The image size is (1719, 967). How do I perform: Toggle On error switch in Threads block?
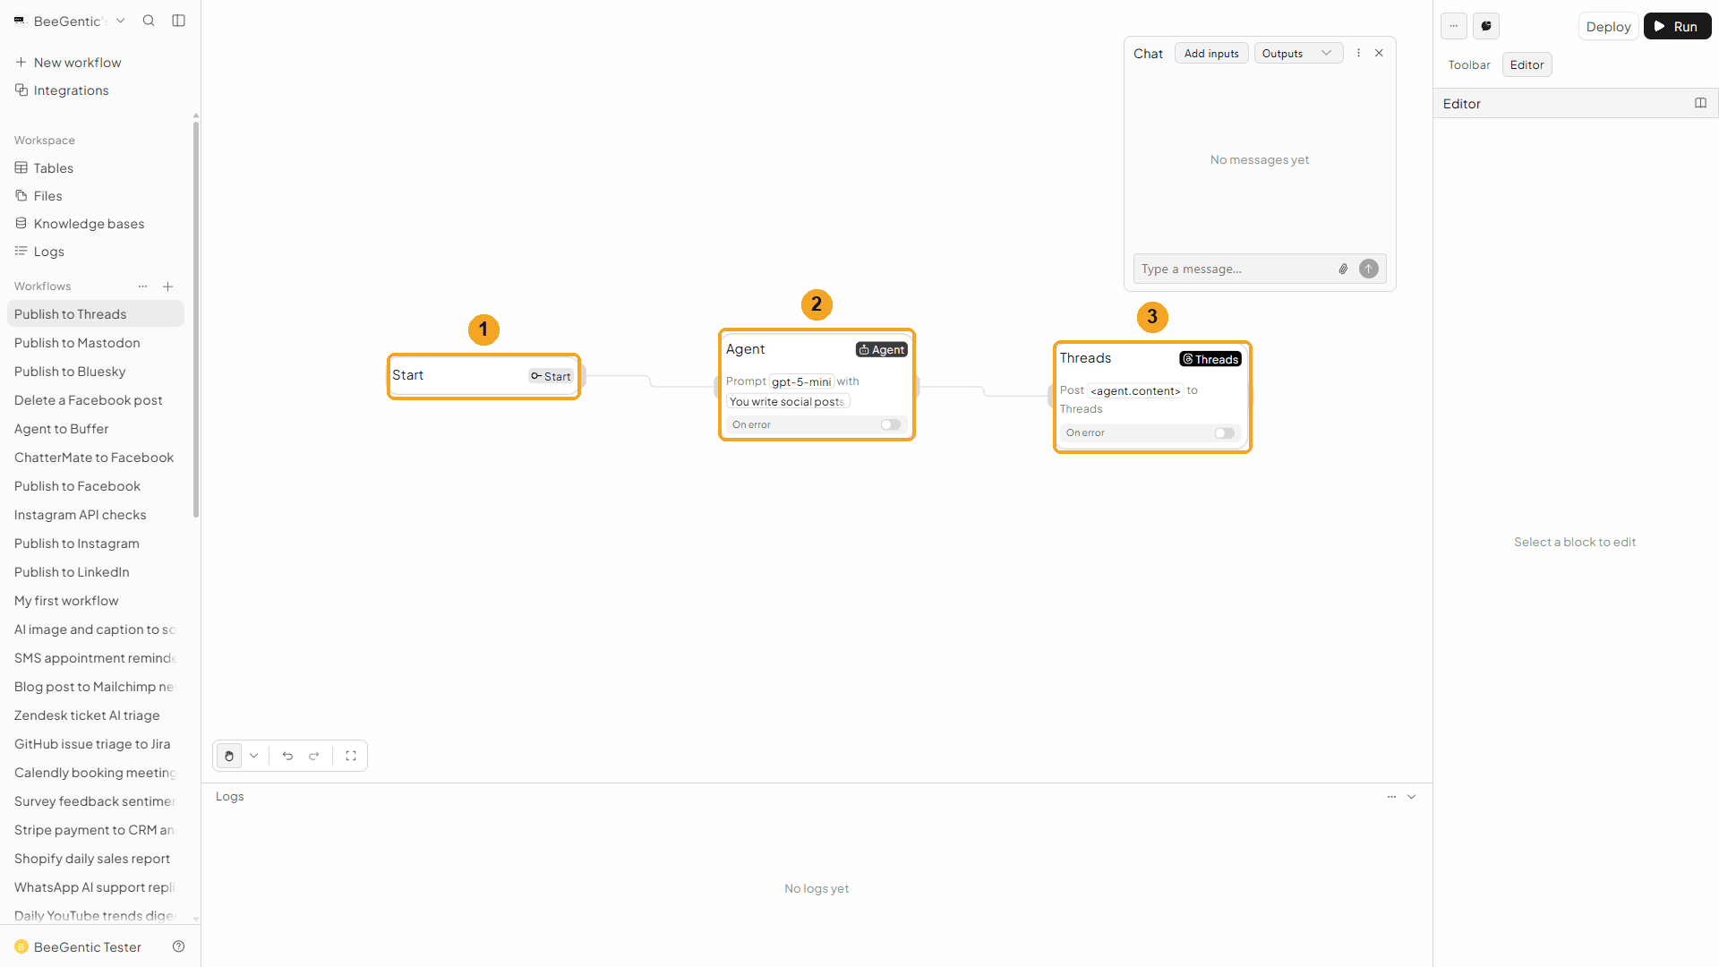(1224, 432)
